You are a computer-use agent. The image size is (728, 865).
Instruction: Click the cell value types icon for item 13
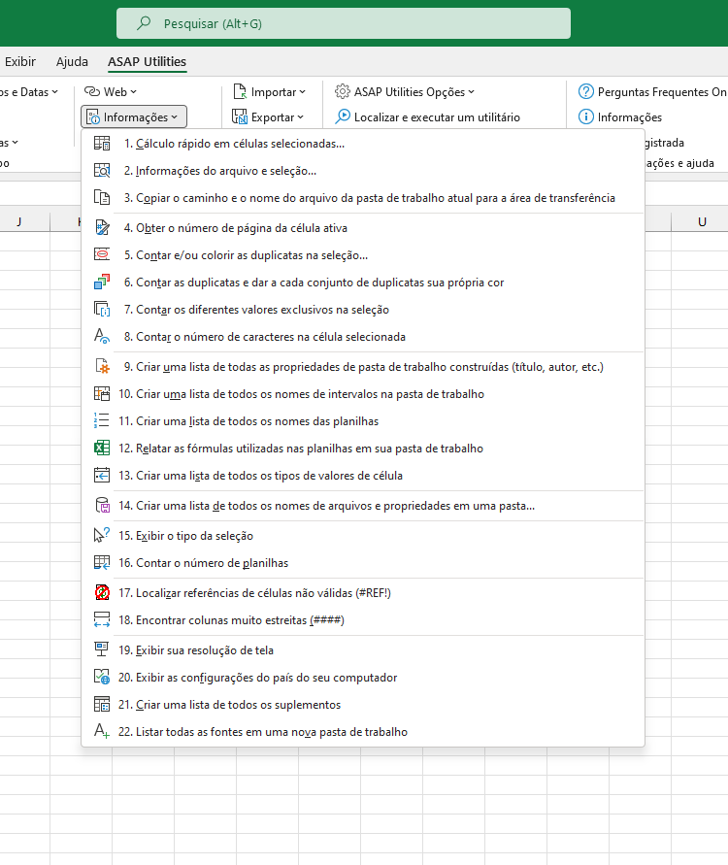point(102,475)
